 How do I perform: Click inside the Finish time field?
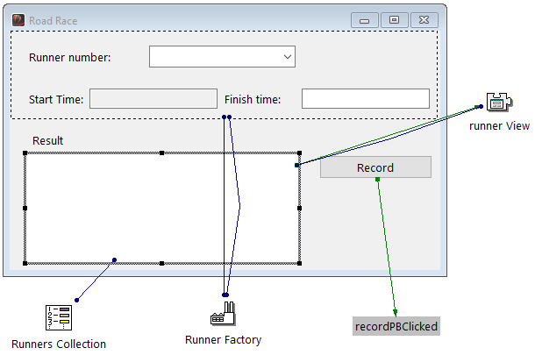(365, 98)
